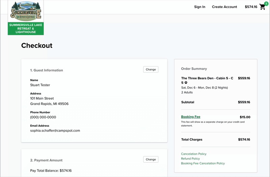This screenshot has height=177, width=270.
Task: Click the Pay Total Balance text
Action: (51, 171)
